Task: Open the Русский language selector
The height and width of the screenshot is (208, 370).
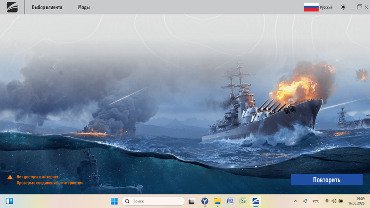Action: [326, 7]
